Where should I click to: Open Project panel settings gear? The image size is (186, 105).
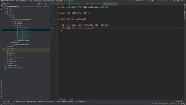[45, 4]
